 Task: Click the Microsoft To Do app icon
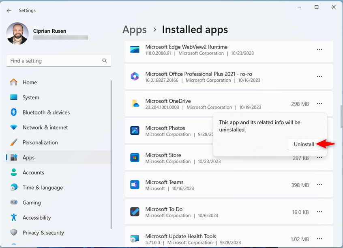pos(135,212)
